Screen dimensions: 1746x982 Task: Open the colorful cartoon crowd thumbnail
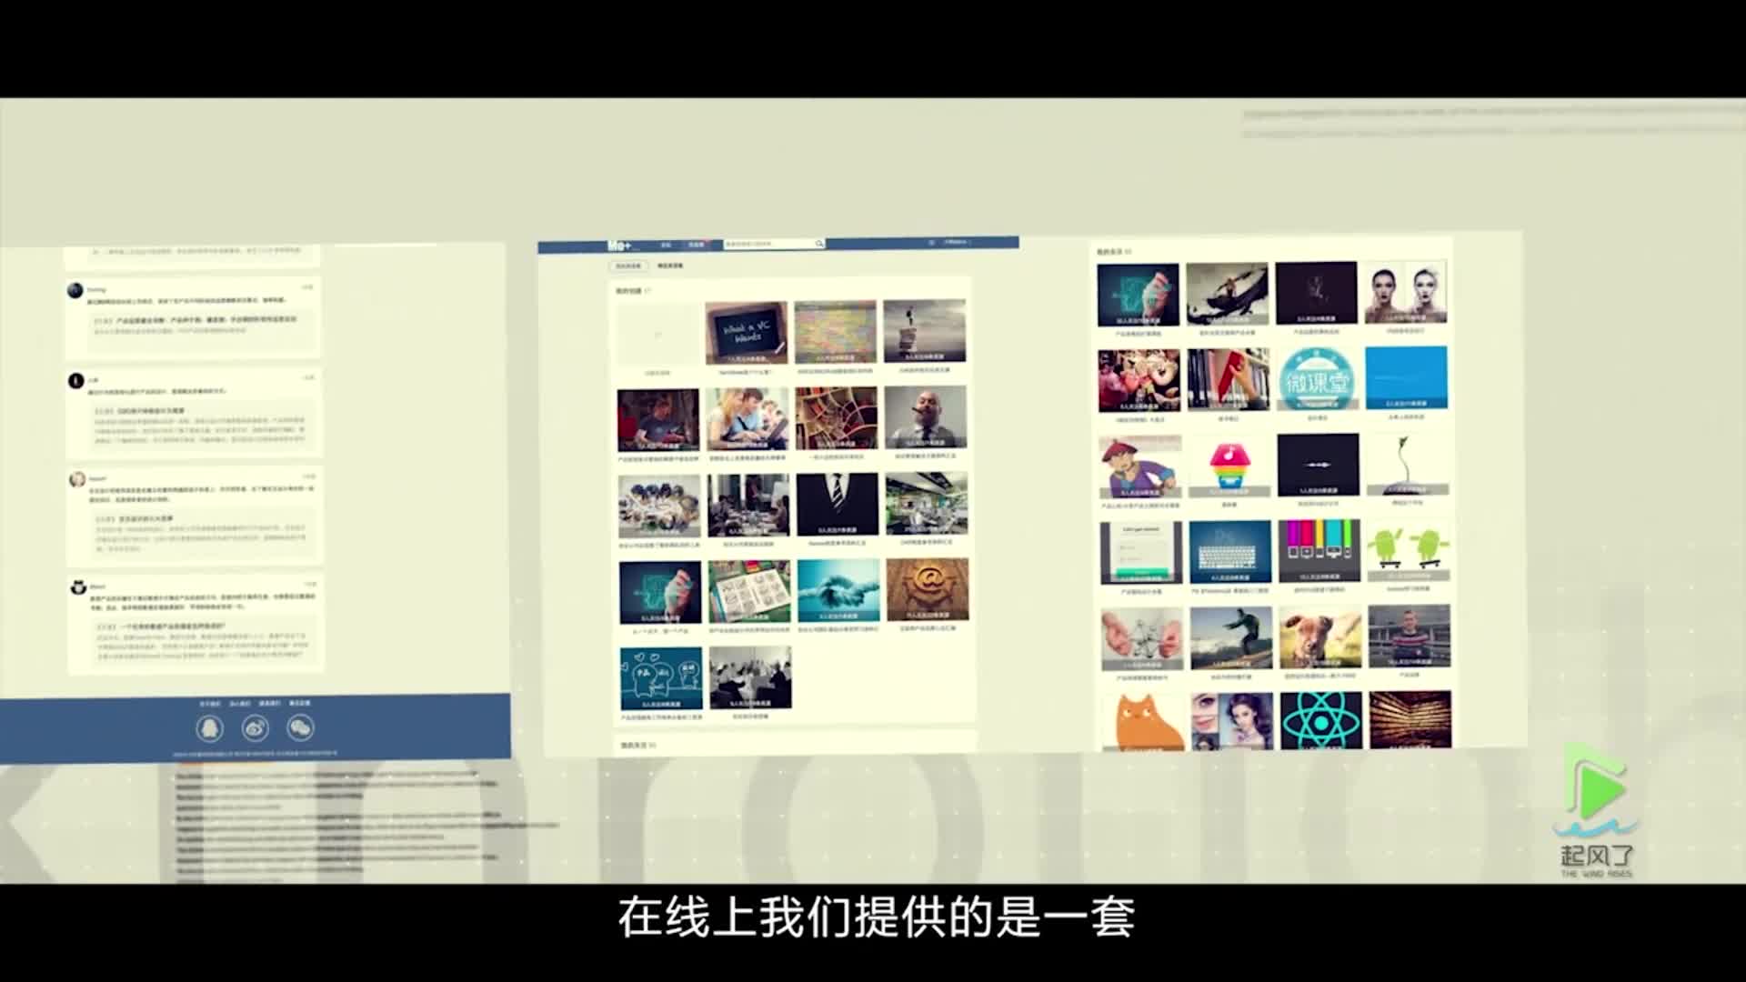[x=1139, y=381]
